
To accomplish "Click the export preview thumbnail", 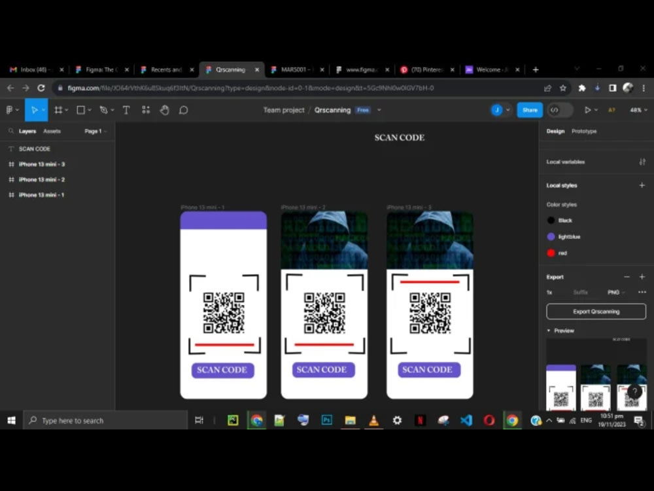I will click(x=596, y=374).
